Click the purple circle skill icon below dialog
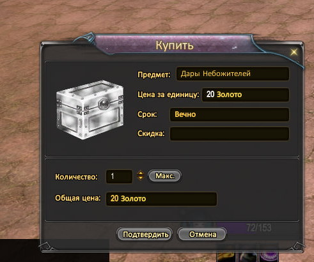The width and height of the screenshot is (314, 262). pyautogui.click(x=269, y=257)
